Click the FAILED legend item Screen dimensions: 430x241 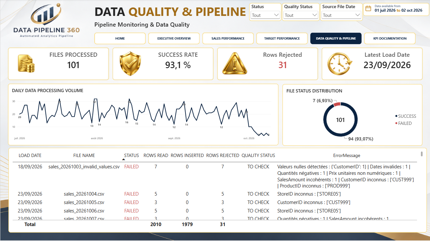click(403, 123)
